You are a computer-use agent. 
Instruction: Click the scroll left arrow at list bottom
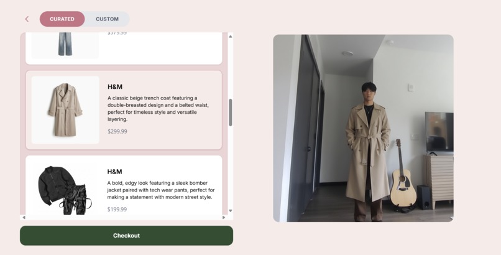(x=24, y=217)
